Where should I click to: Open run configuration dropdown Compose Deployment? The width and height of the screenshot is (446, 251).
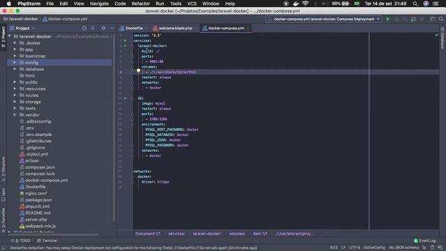pos(324,19)
